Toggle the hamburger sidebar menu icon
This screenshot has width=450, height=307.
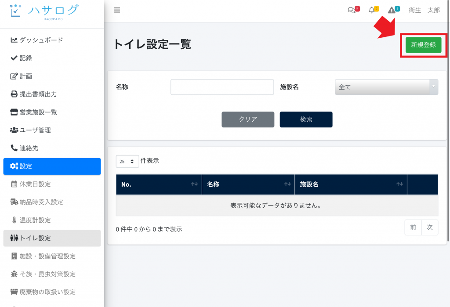click(117, 11)
